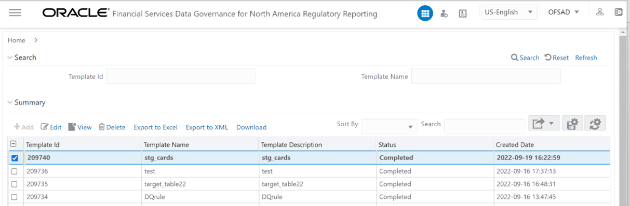Viewport: 630px width, 206px height.
Task: Click Completed status in row 209736
Action: (395, 171)
